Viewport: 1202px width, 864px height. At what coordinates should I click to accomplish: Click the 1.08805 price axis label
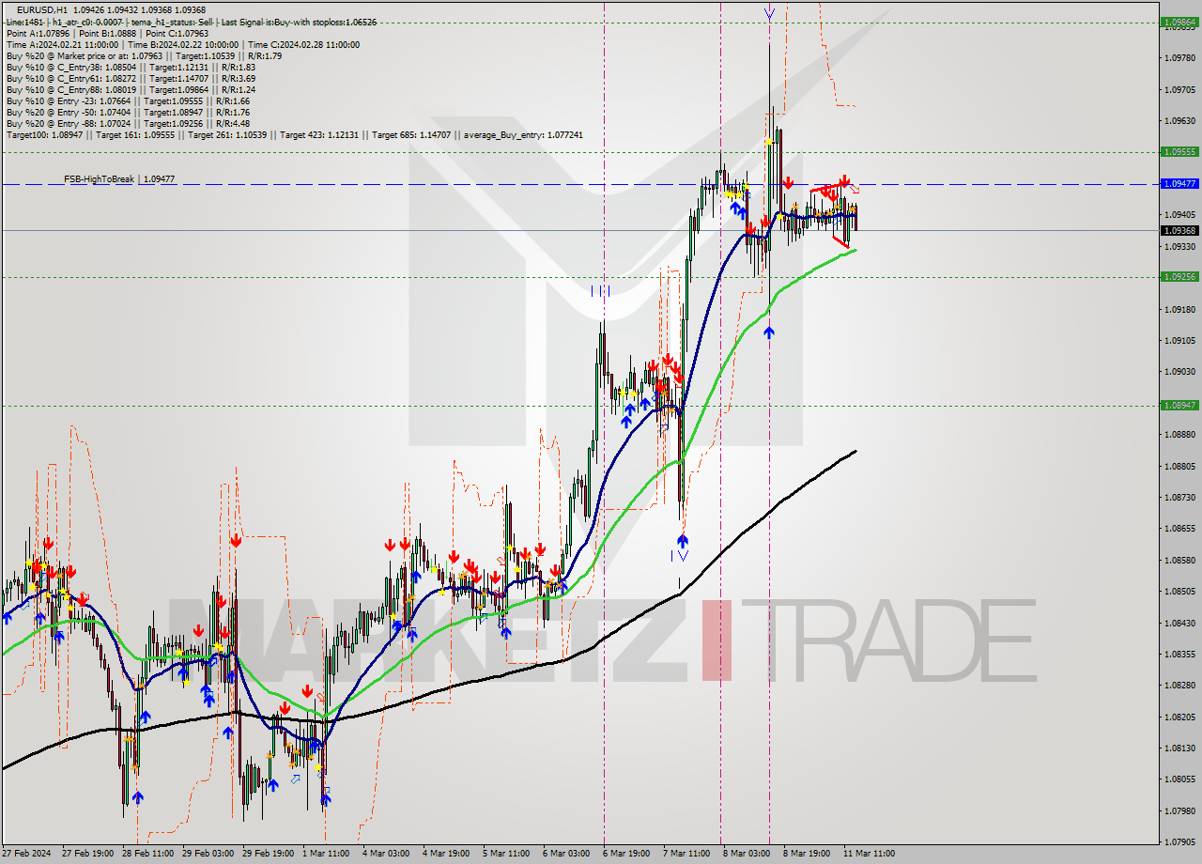1179,466
